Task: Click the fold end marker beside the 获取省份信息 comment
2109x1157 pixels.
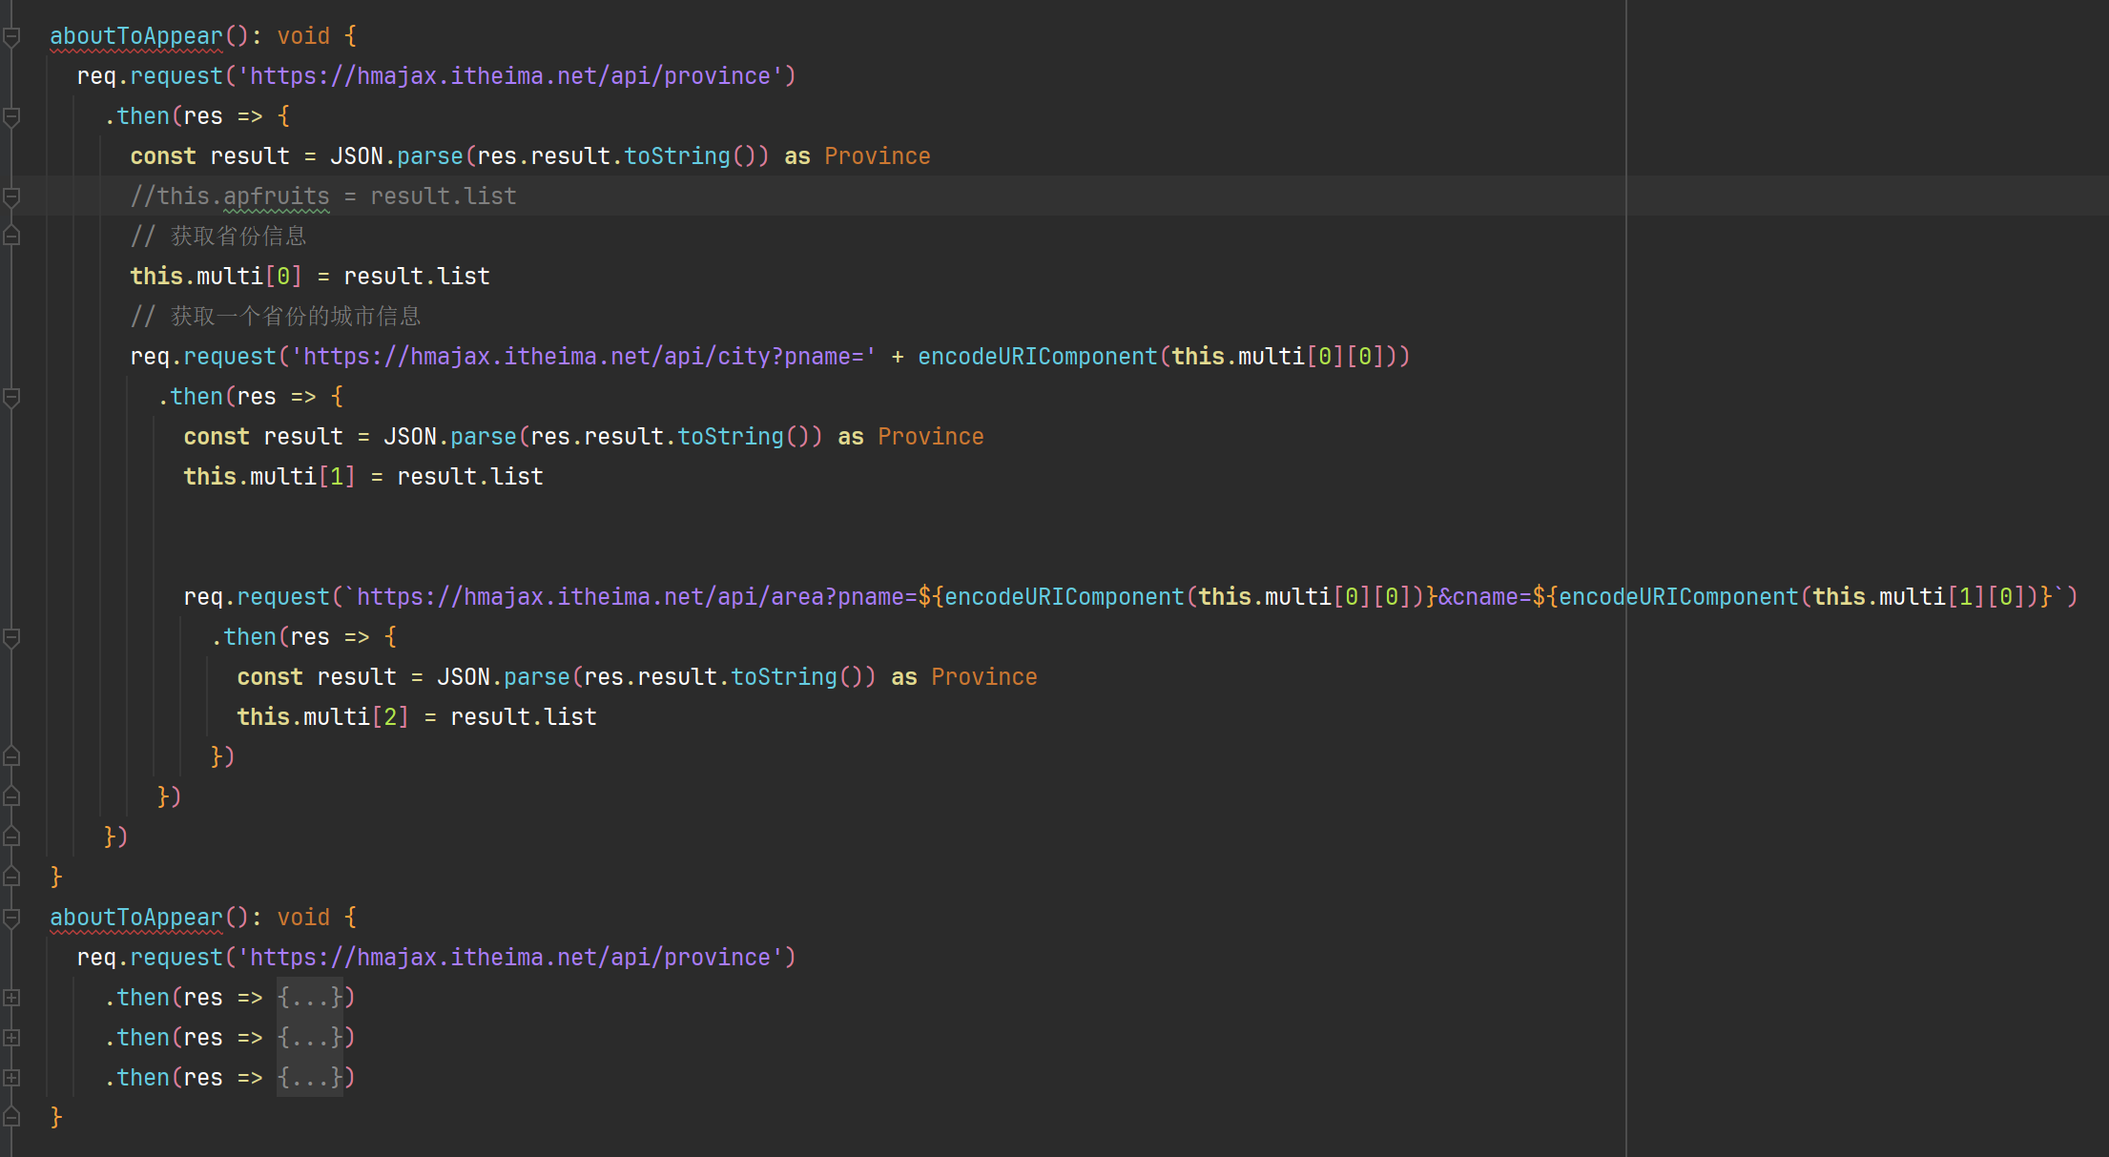Action: 11,236
